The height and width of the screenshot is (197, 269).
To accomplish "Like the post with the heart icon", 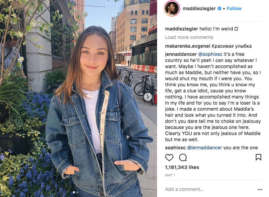I will 169,157.
